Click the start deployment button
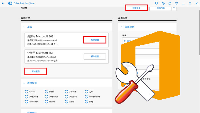The image size is (200, 113). coord(137,8)
